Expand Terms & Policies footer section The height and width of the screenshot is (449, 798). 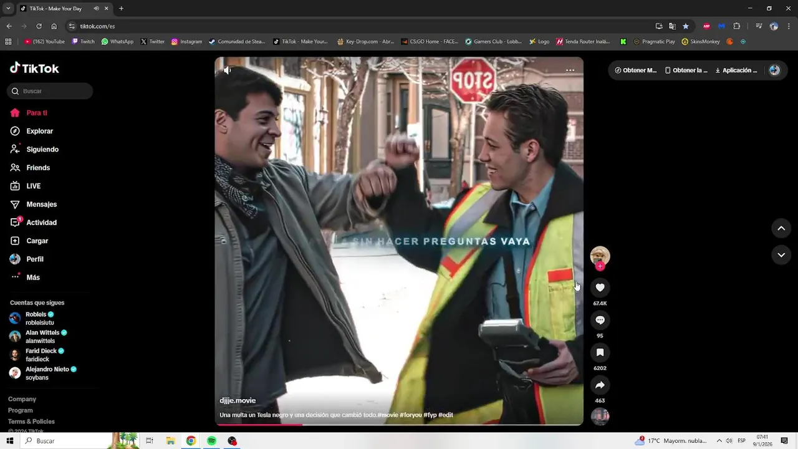[31, 422]
